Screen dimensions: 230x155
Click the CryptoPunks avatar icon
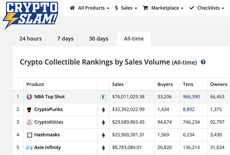tap(30, 110)
